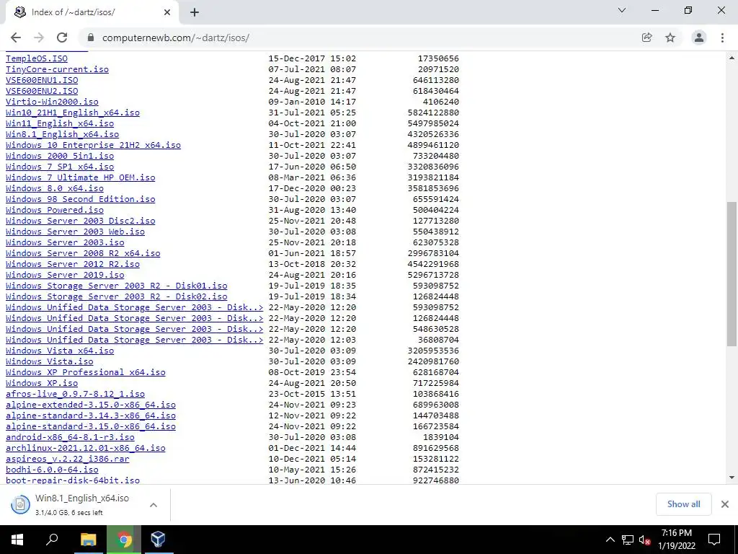Share this page via share icon

tap(646, 38)
